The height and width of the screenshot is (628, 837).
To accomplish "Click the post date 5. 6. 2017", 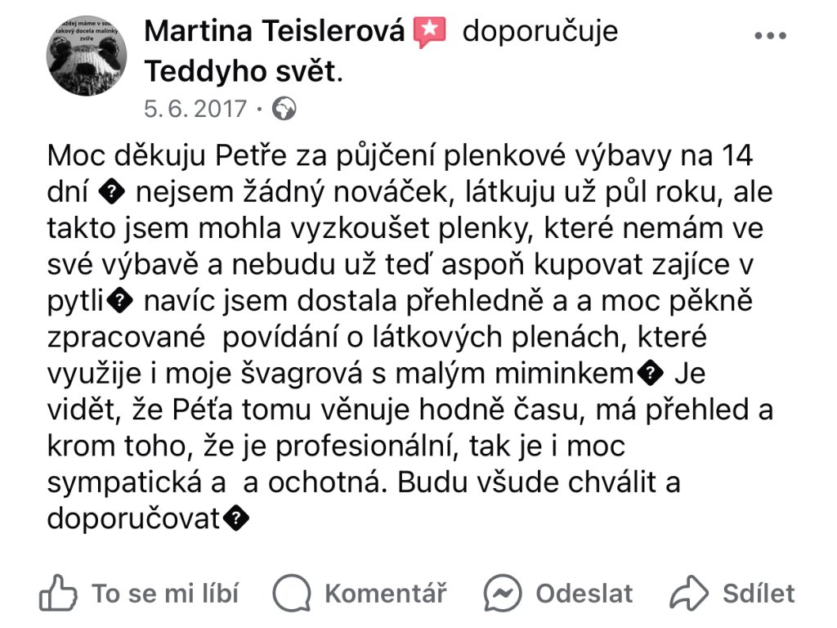I will [x=195, y=109].
